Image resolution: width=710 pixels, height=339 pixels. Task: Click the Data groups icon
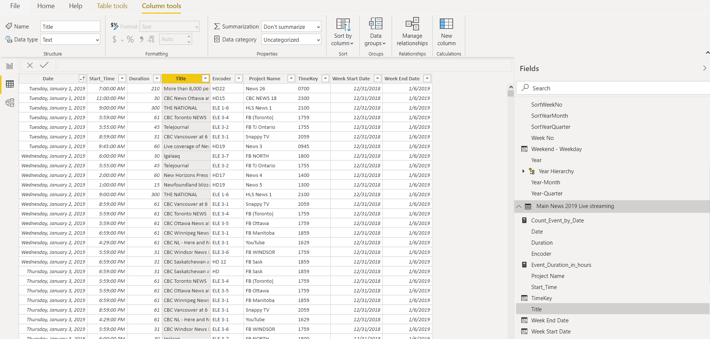pyautogui.click(x=375, y=24)
